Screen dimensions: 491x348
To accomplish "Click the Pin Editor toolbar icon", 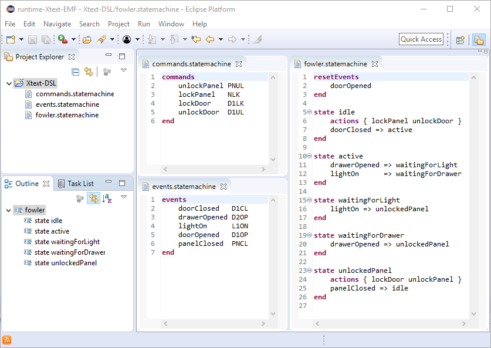I will 257,39.
